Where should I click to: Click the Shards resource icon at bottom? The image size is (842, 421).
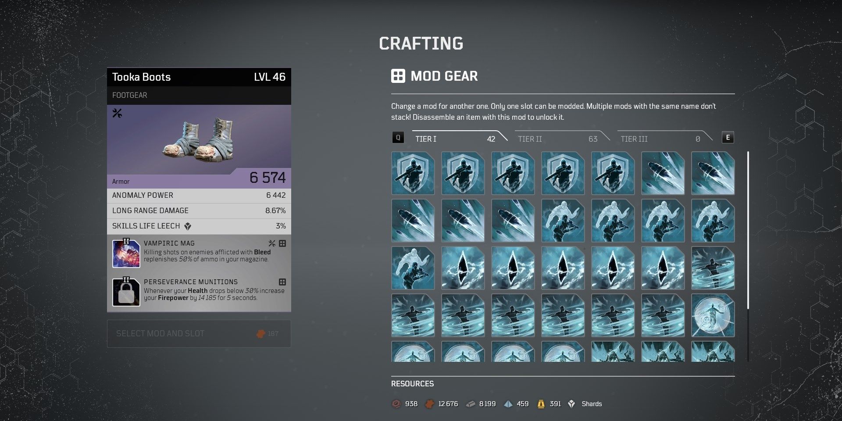pos(571,404)
